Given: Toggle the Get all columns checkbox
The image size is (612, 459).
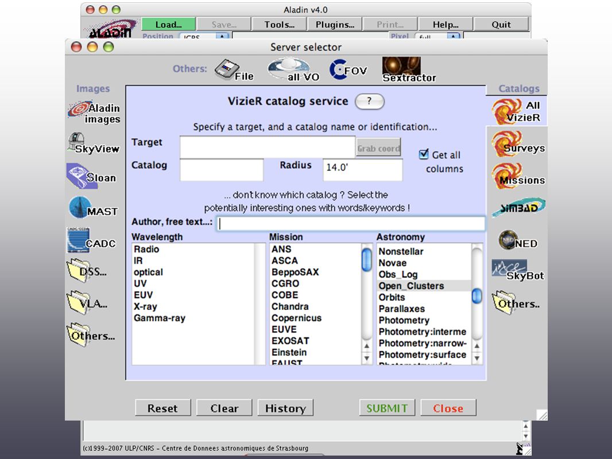Looking at the screenshot, I should (x=424, y=154).
